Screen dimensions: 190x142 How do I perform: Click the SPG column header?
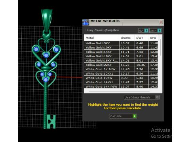click(x=153, y=38)
